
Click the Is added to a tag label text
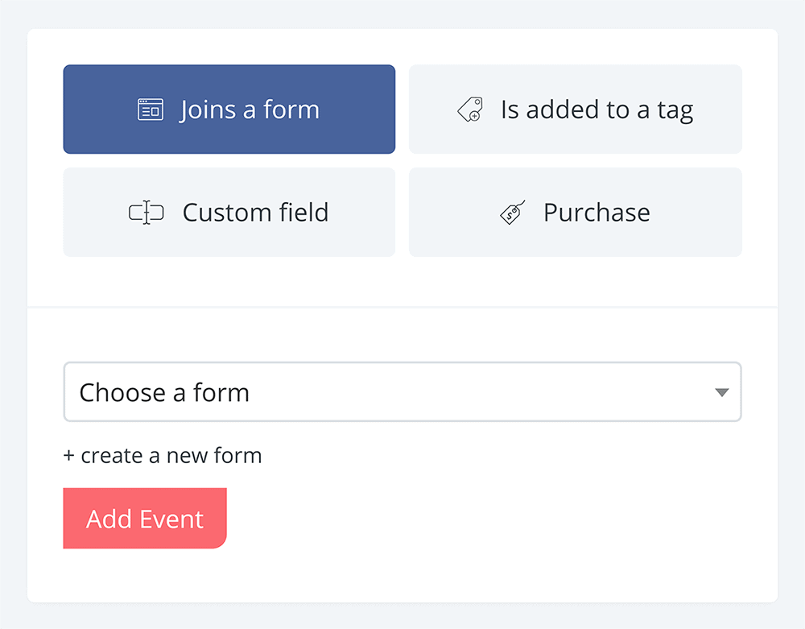597,110
